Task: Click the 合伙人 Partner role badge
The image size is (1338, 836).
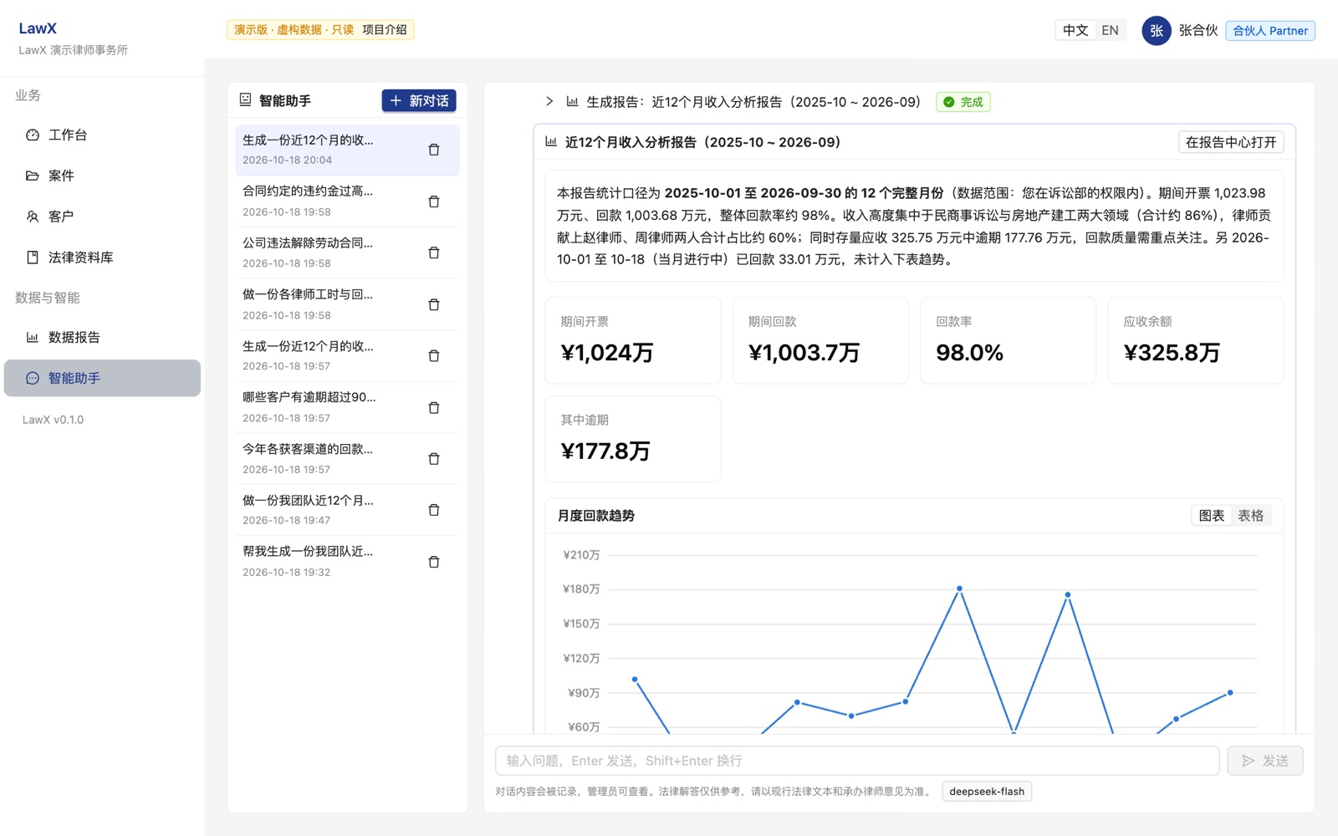Action: tap(1270, 31)
